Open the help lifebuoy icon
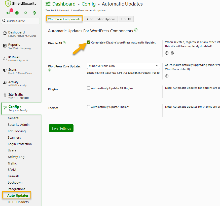Image resolution: width=220 pixels, height=206 pixels. (x=34, y=13)
